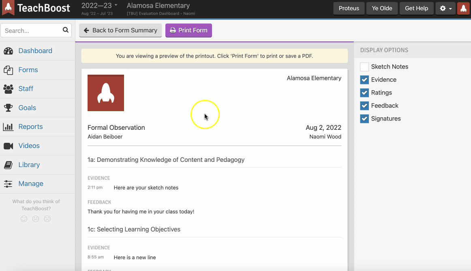The width and height of the screenshot is (471, 271).
Task: Uncheck the Feedback display option
Action: coord(364,105)
